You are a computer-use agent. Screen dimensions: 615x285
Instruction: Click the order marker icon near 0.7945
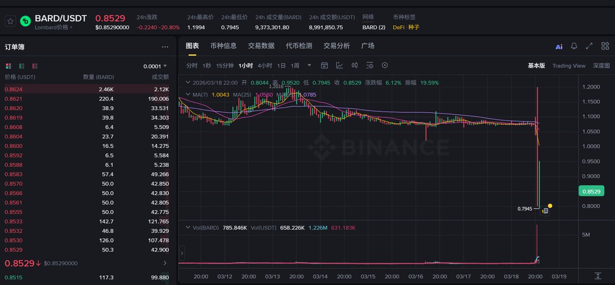[545, 210]
